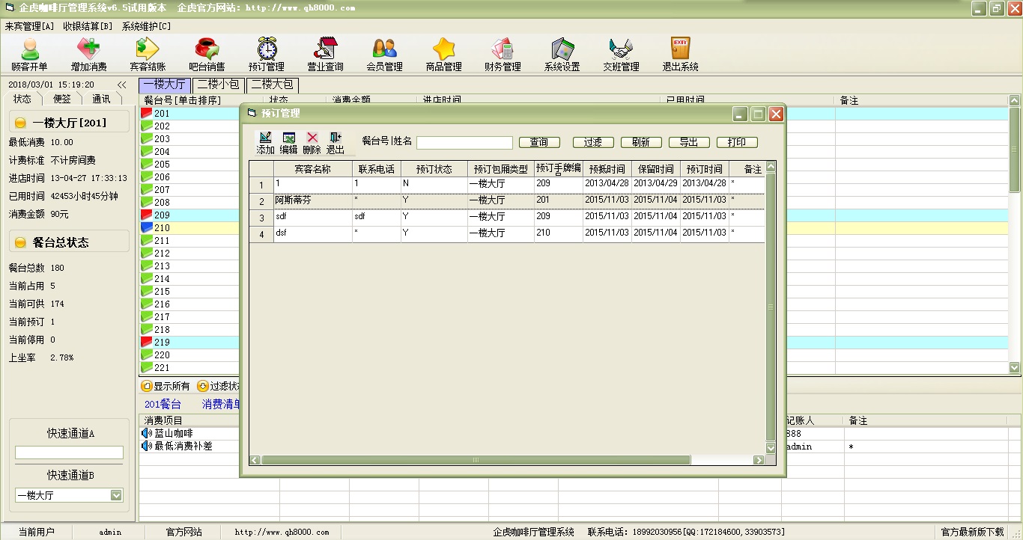This screenshot has height=540, width=1023.
Task: Click 刷新 refresh button
Action: (x=641, y=142)
